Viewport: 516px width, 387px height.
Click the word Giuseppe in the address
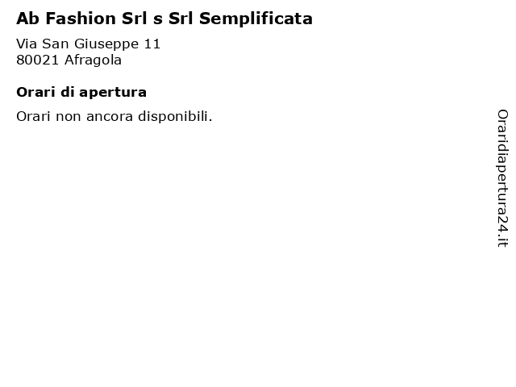click(106, 44)
